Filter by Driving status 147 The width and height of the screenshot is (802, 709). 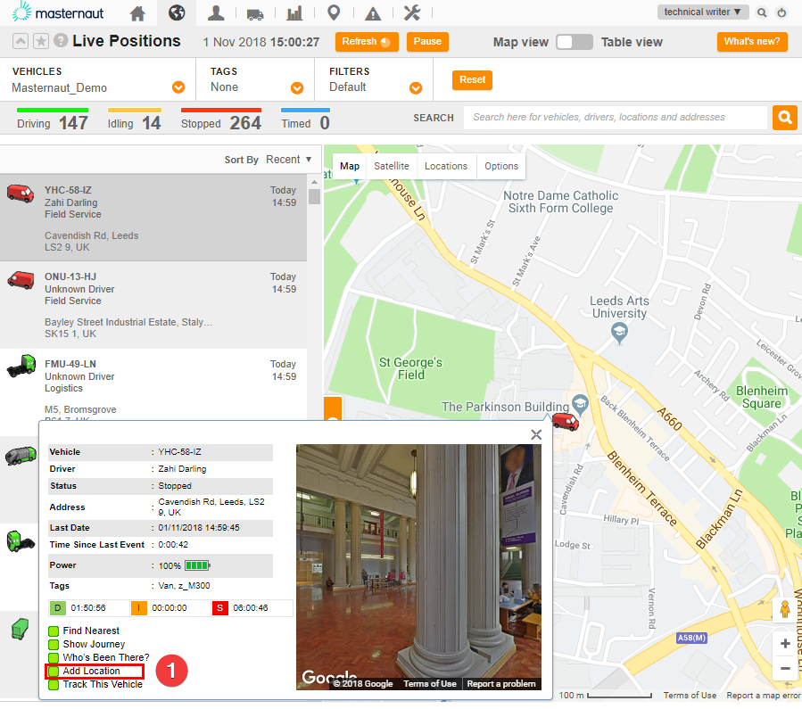(52, 120)
